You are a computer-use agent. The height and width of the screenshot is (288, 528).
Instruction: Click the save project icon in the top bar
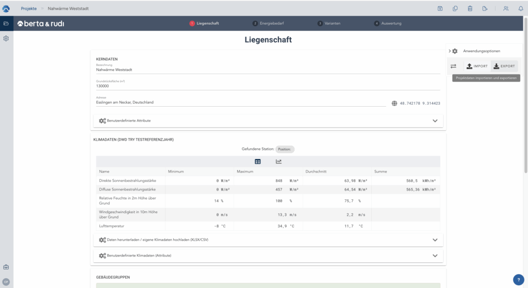click(440, 9)
